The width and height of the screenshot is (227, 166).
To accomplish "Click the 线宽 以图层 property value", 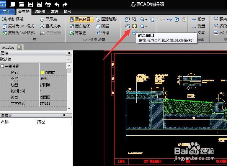I will tap(53, 97).
